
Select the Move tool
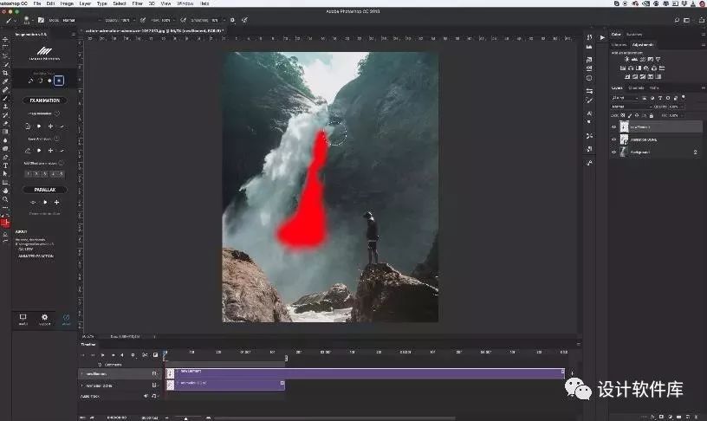coord(5,39)
